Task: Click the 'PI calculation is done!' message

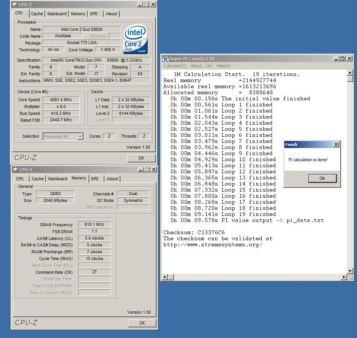Action: [308, 160]
